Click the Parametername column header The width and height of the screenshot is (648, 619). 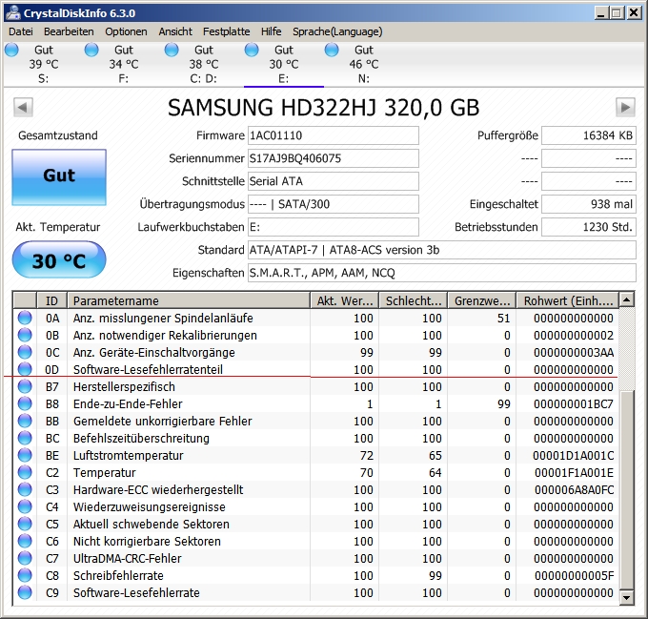[x=189, y=300]
